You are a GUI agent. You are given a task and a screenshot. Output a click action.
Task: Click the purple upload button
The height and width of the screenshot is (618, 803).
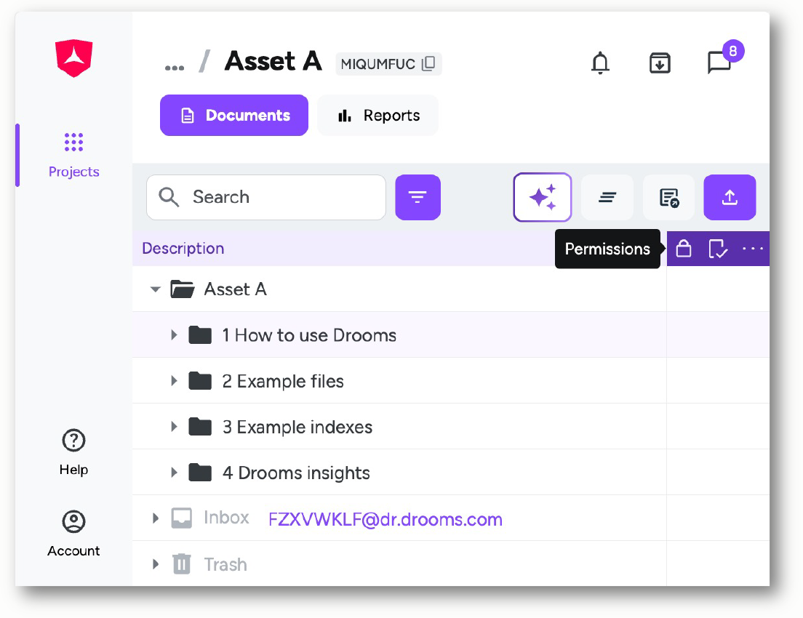(x=730, y=197)
